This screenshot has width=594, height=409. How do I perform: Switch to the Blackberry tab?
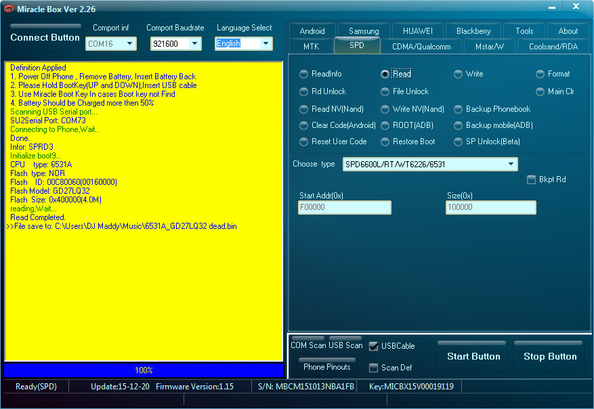pos(473,31)
